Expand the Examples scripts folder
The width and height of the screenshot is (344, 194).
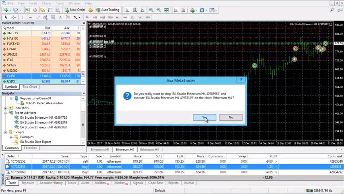tap(11, 137)
